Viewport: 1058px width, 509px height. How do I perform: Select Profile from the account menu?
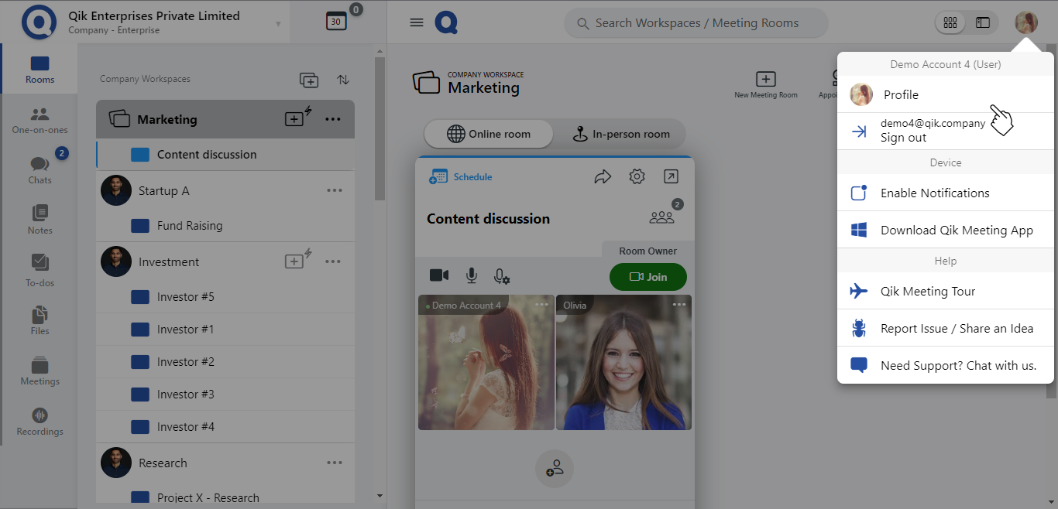tap(901, 94)
